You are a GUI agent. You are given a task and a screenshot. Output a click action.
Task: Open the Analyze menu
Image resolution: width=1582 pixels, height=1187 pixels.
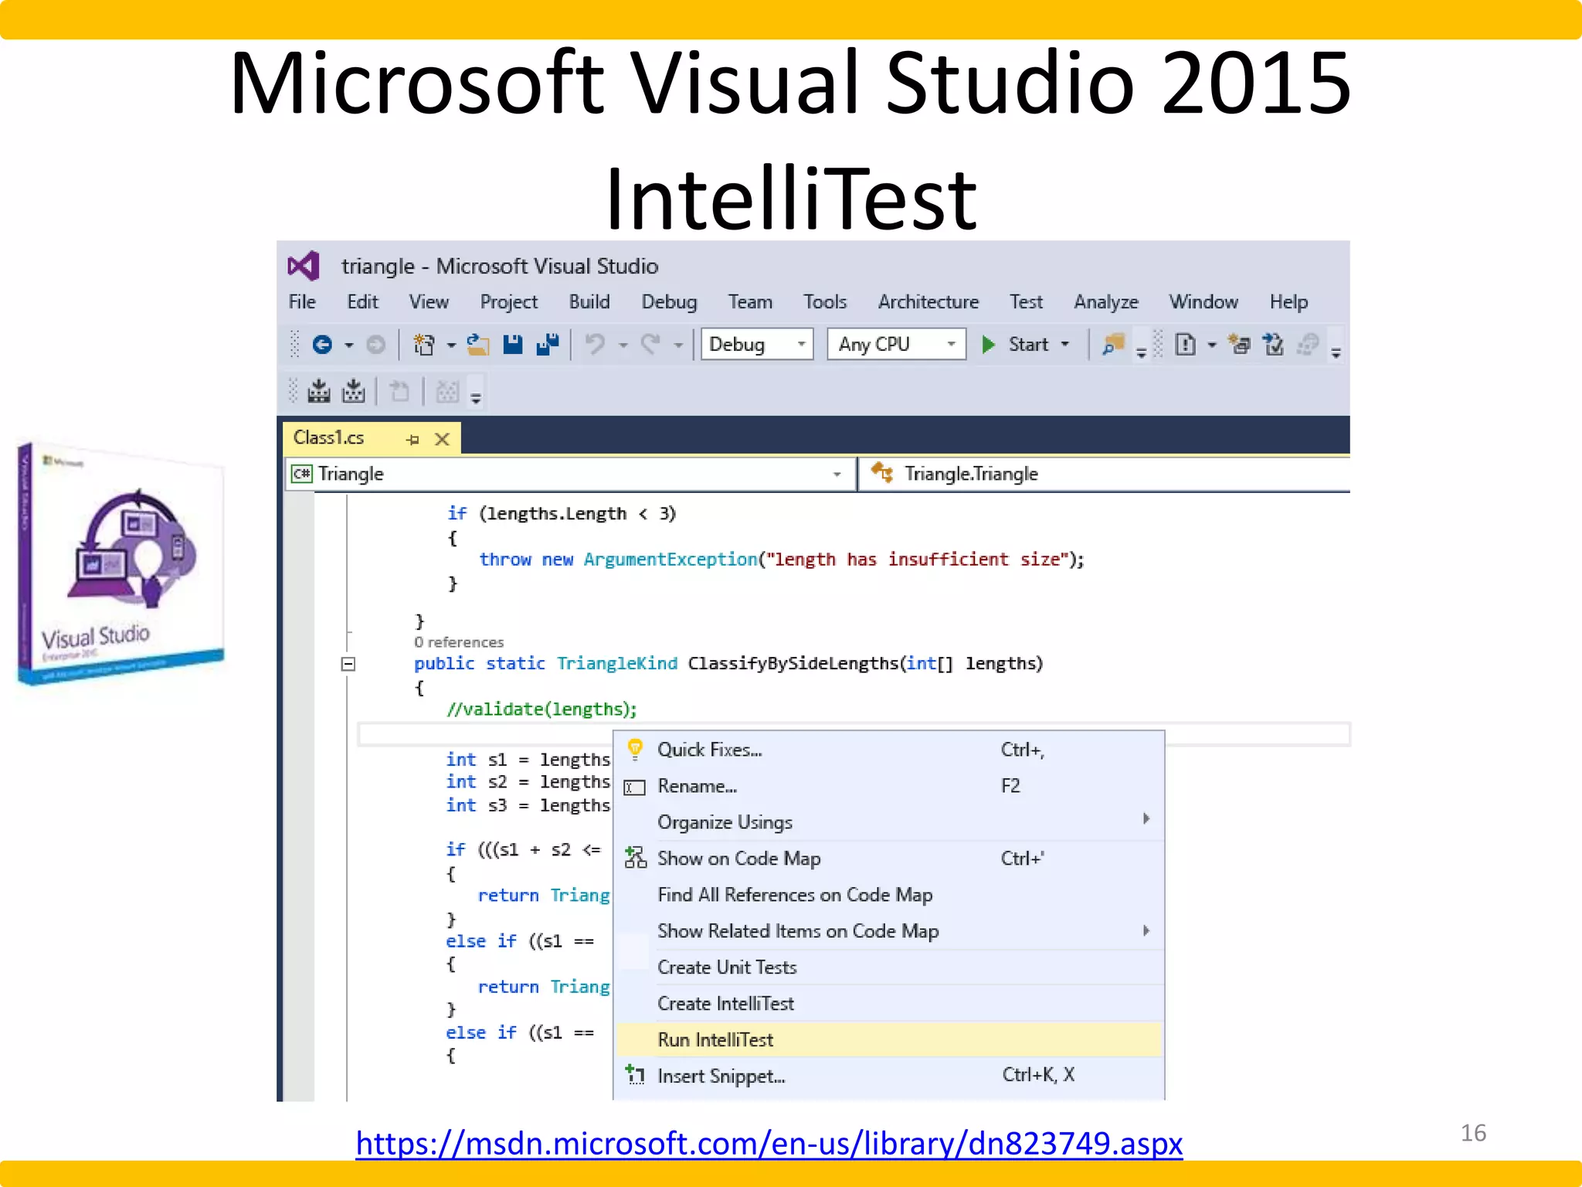coord(1106,302)
